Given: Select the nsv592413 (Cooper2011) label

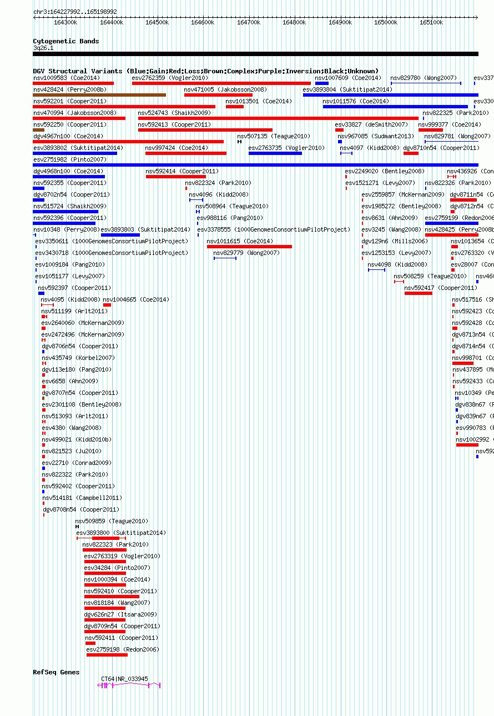Looking at the screenshot, I should coord(174,124).
